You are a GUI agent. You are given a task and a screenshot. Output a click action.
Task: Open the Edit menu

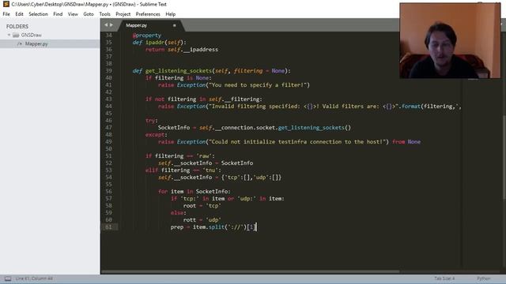point(19,14)
